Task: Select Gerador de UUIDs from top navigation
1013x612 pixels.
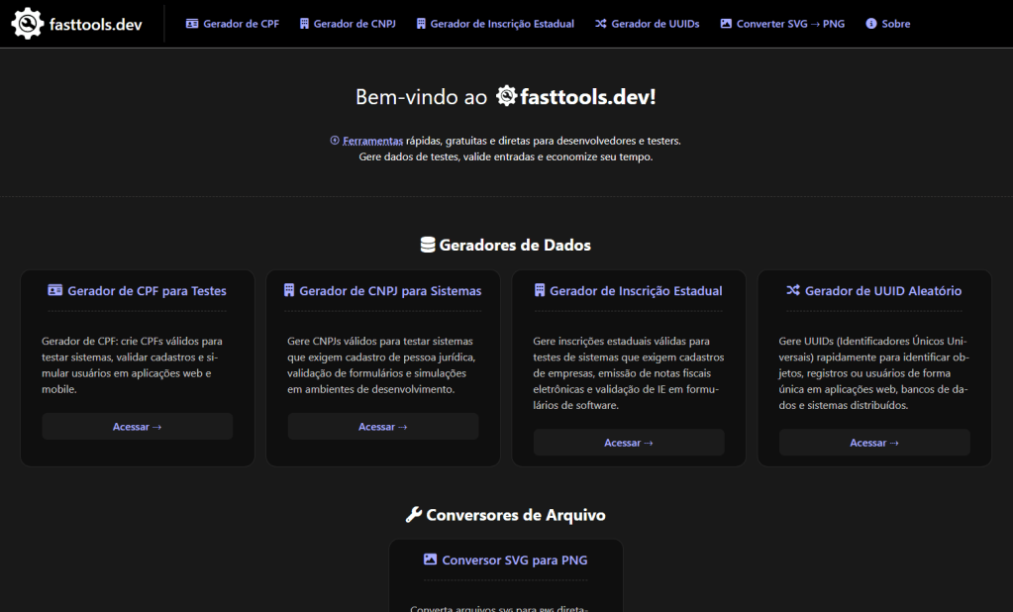Action: [655, 24]
